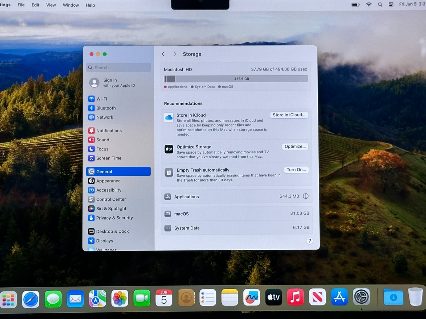Click battery status in menu bar
This screenshot has height=319, width=426.
[x=355, y=5]
